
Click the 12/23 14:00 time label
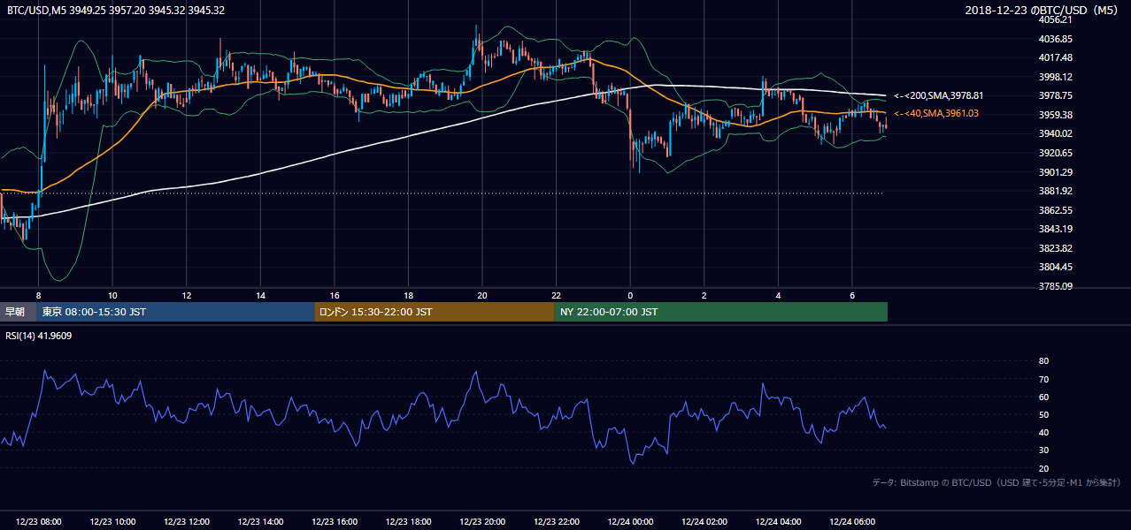pos(260,522)
